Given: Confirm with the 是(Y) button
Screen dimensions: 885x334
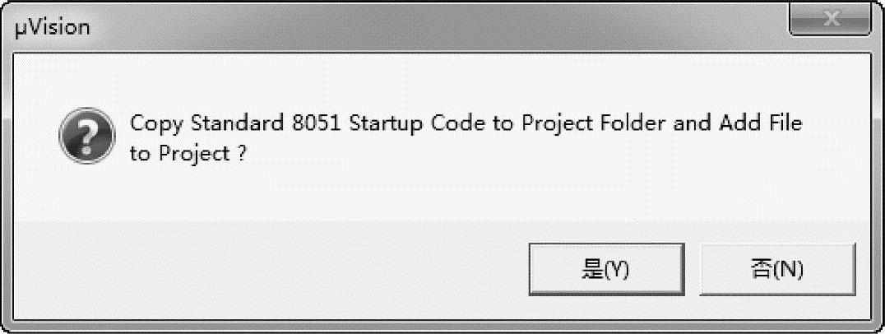Looking at the screenshot, I should (606, 269).
